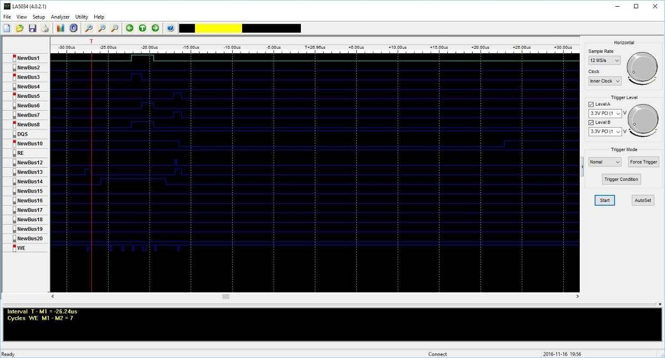Image resolution: width=665 pixels, height=358 pixels.
Task: Click the scroll left arrow under waveforms
Action: (x=53, y=297)
